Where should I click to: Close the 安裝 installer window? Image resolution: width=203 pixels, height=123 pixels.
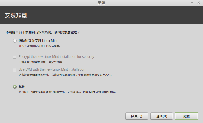pos(199,3)
